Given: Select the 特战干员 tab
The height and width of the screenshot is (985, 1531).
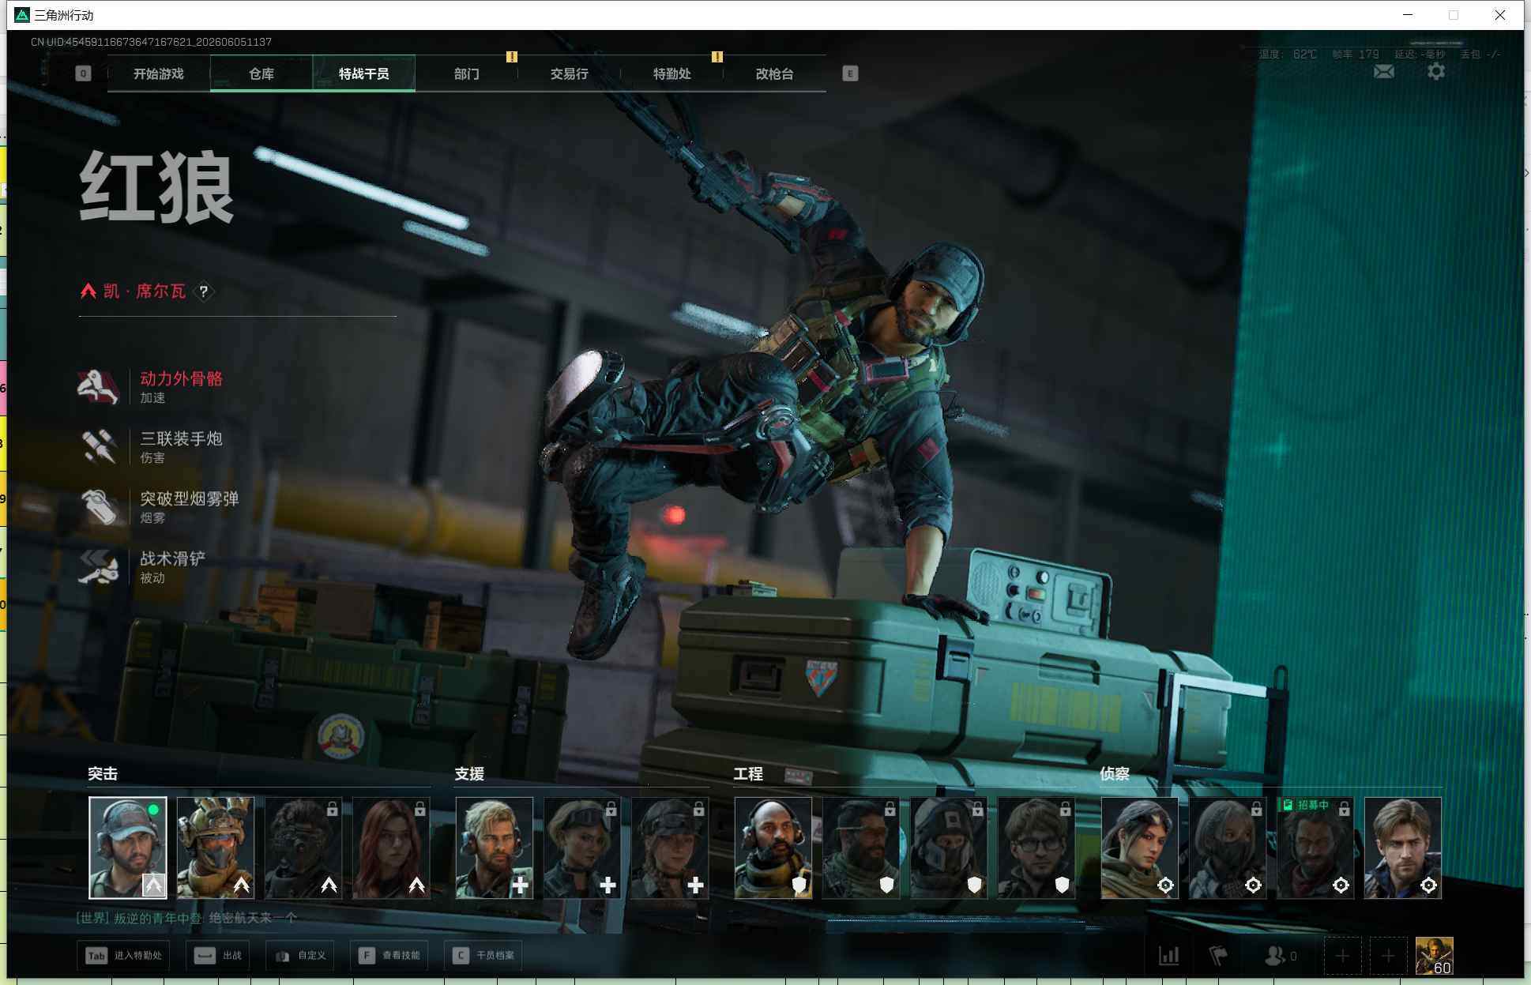Looking at the screenshot, I should point(364,73).
